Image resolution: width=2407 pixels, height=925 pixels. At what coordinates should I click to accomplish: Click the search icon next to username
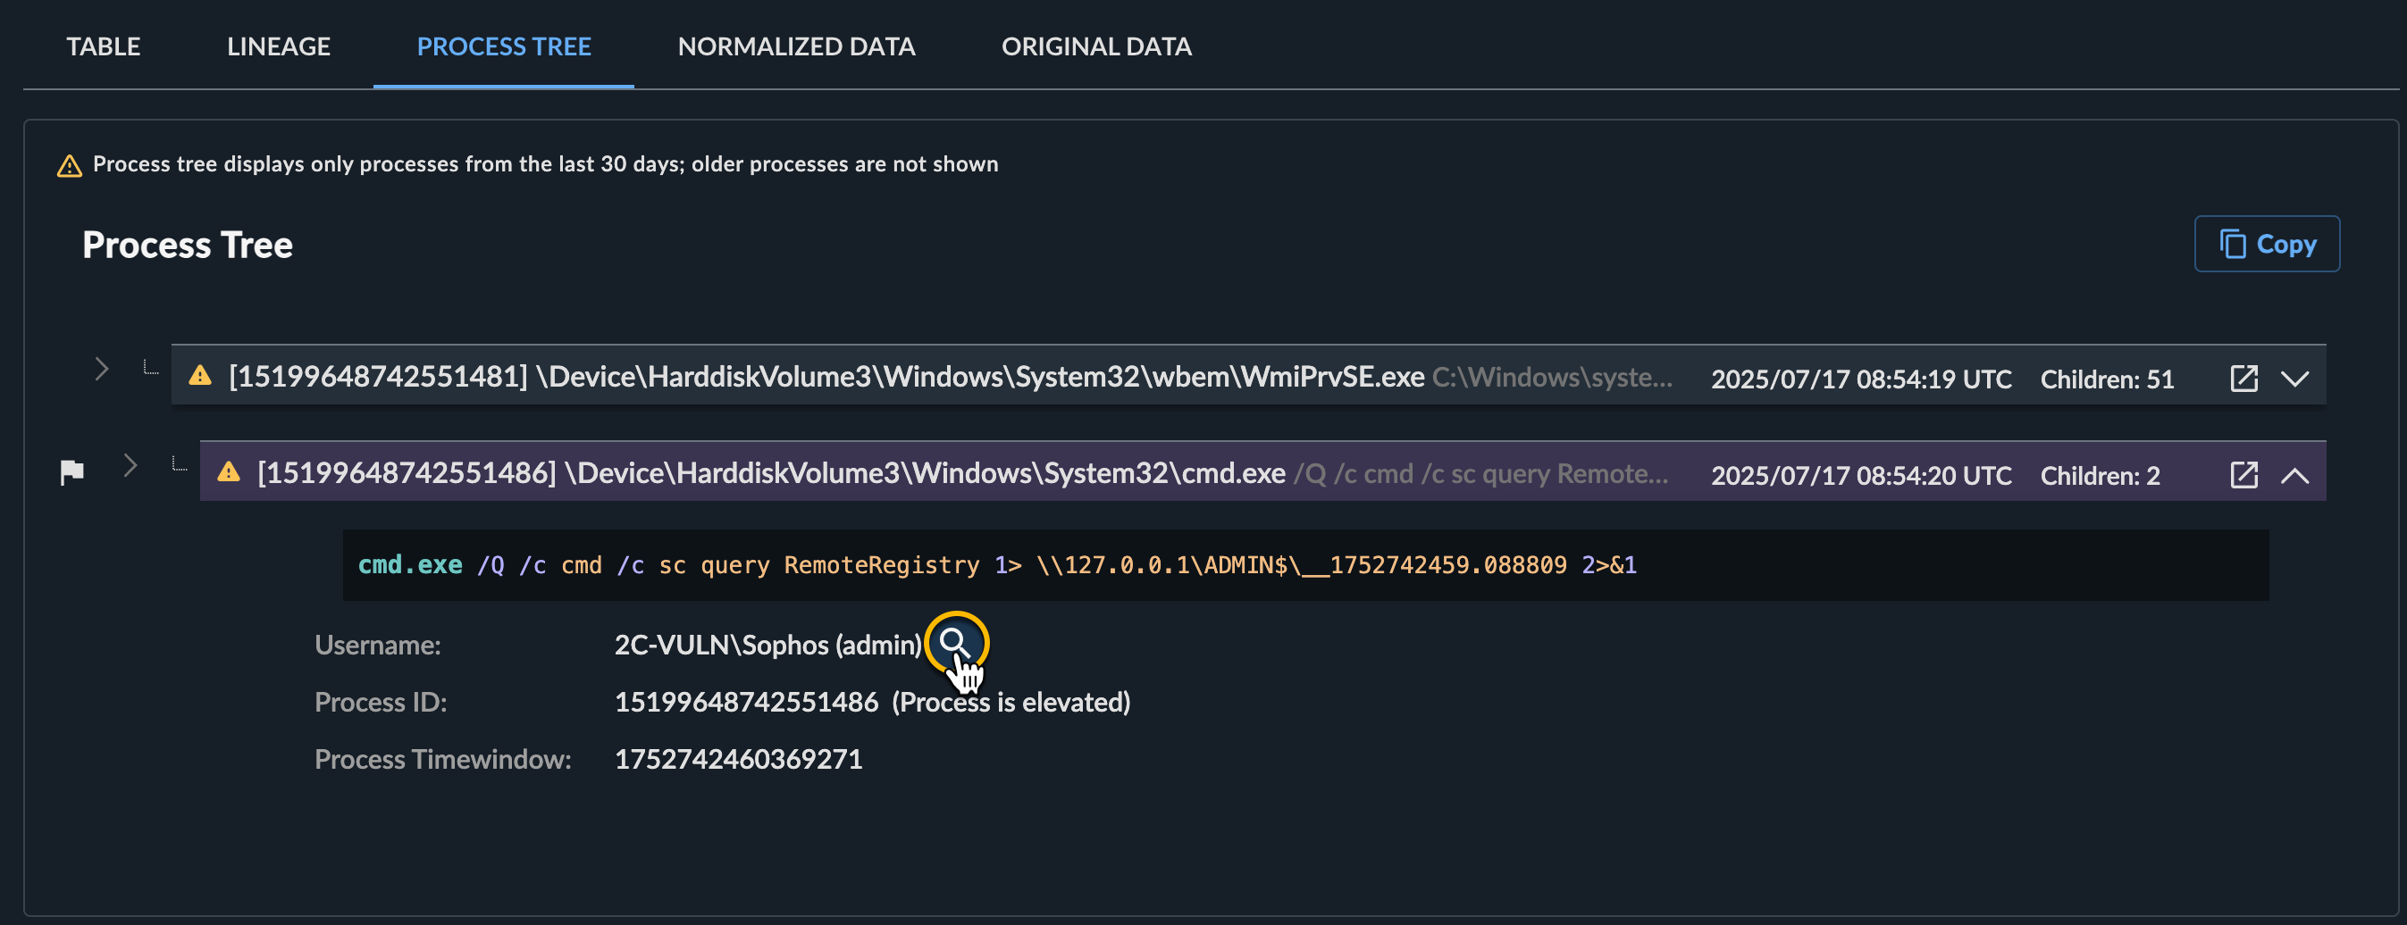coord(954,642)
